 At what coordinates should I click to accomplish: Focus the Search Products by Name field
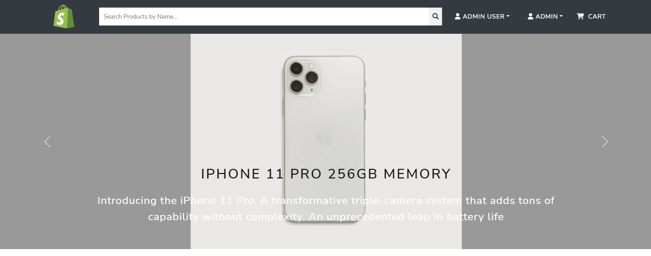point(264,17)
